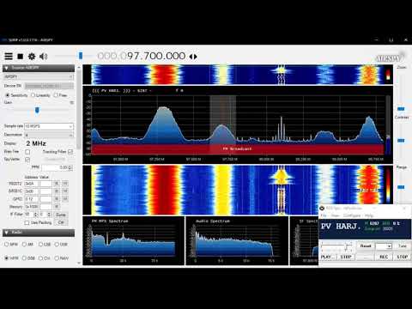Click the R button in the R820T2 row

(57, 184)
